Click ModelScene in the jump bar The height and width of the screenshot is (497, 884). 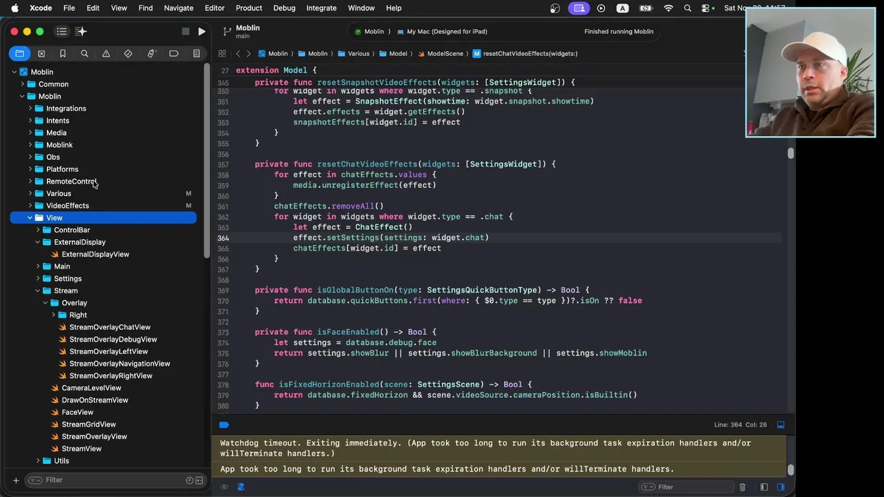click(440, 53)
